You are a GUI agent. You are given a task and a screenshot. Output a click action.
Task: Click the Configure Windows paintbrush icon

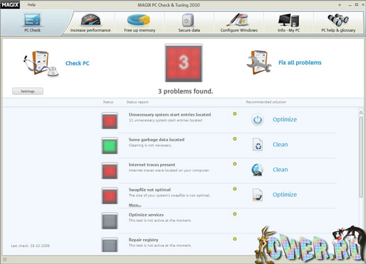coord(238,20)
